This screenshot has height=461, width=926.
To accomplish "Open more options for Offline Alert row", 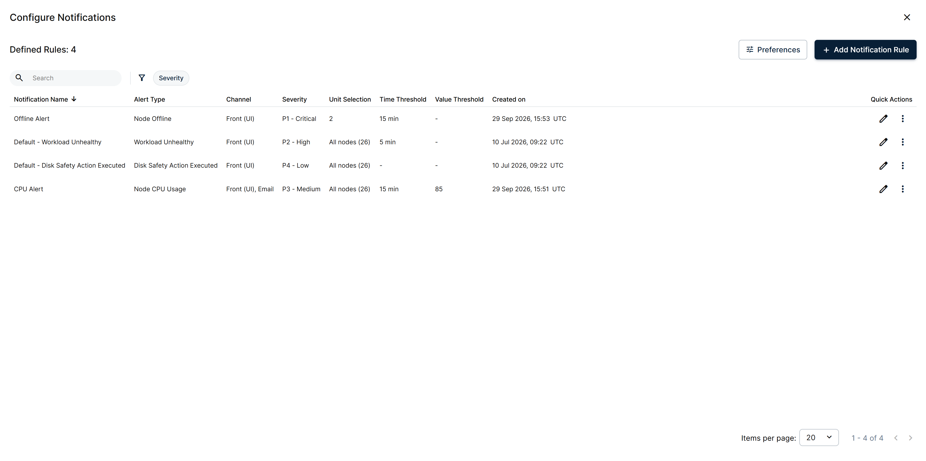I will 903,119.
